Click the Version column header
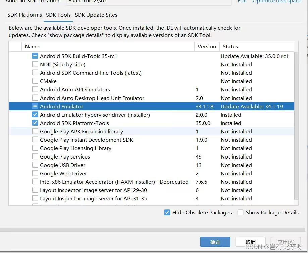The image size is (308, 253). [x=207, y=47]
